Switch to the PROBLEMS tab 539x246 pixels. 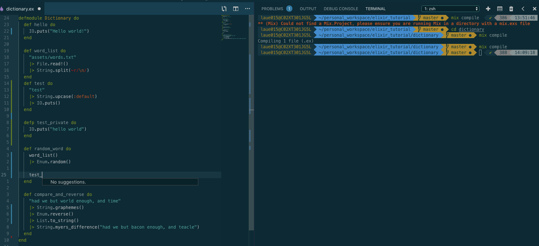tap(273, 8)
